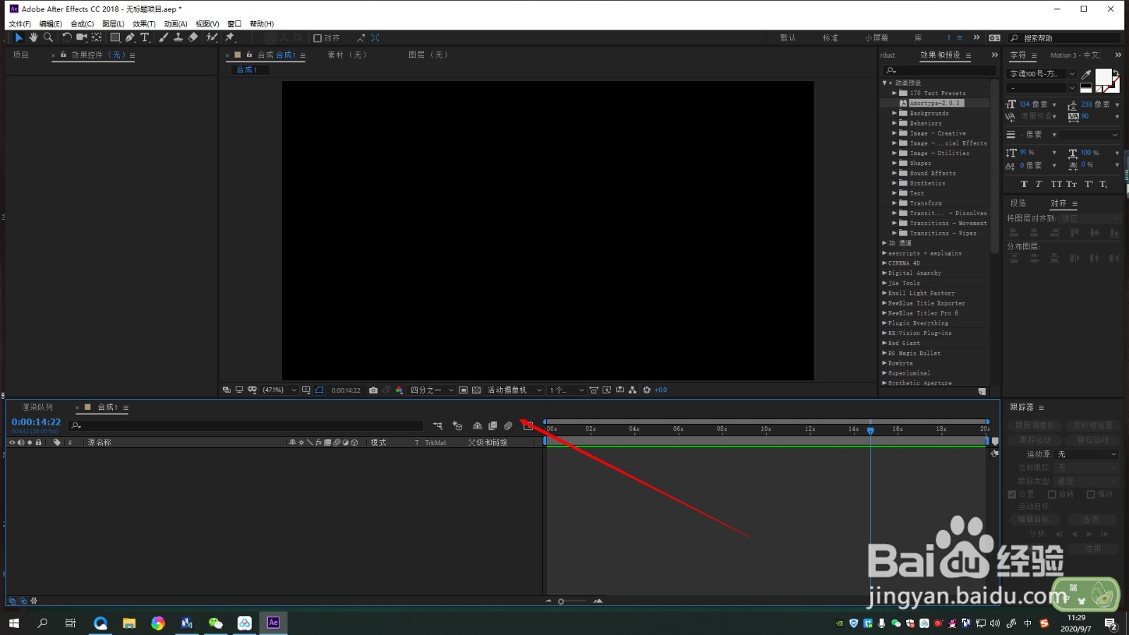The height and width of the screenshot is (635, 1129).
Task: Select the Eraser tool
Action: (x=193, y=37)
